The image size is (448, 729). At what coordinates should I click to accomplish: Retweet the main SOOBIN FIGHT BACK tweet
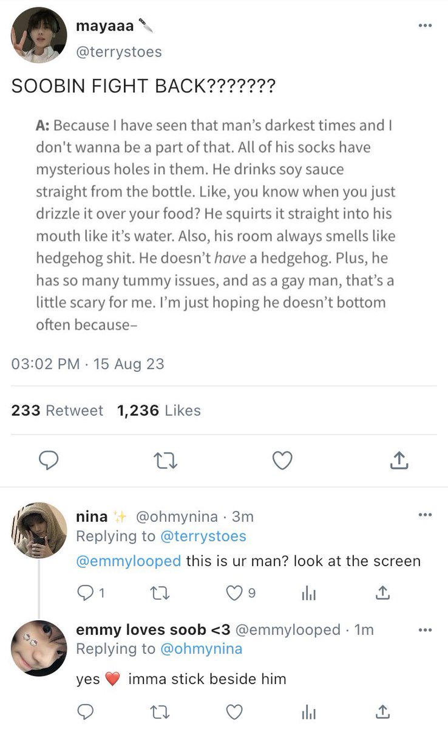pos(166,462)
